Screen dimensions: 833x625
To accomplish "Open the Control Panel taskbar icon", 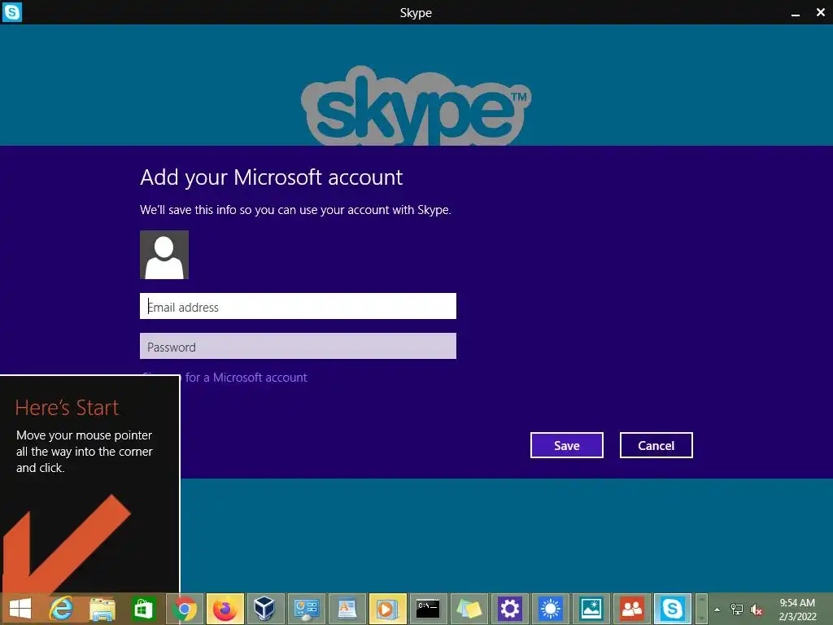I will click(x=307, y=609).
